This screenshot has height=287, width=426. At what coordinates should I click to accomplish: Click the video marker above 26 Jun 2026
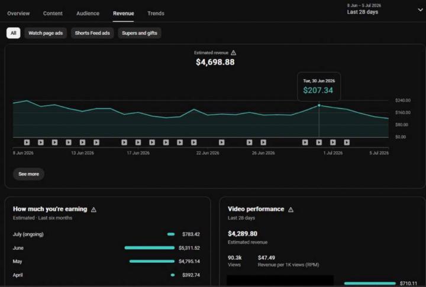tap(263, 142)
